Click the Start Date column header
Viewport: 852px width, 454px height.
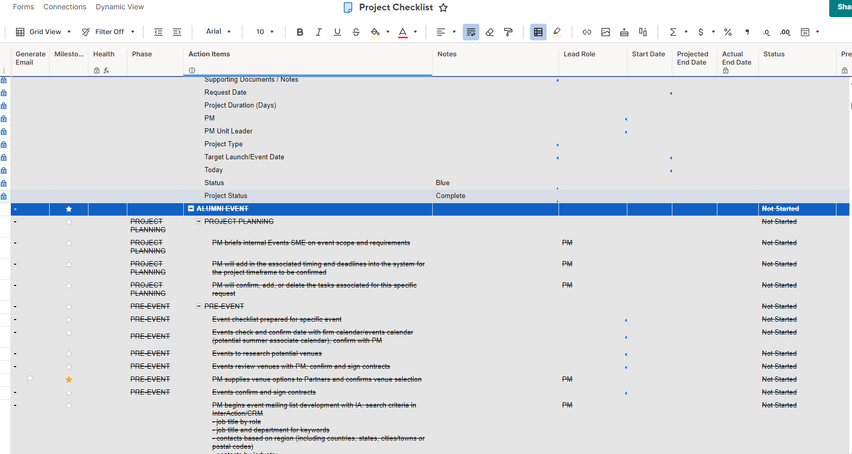pyautogui.click(x=650, y=59)
